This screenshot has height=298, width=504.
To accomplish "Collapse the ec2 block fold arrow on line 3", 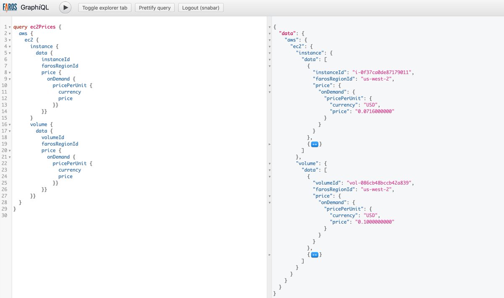I will pos(10,40).
